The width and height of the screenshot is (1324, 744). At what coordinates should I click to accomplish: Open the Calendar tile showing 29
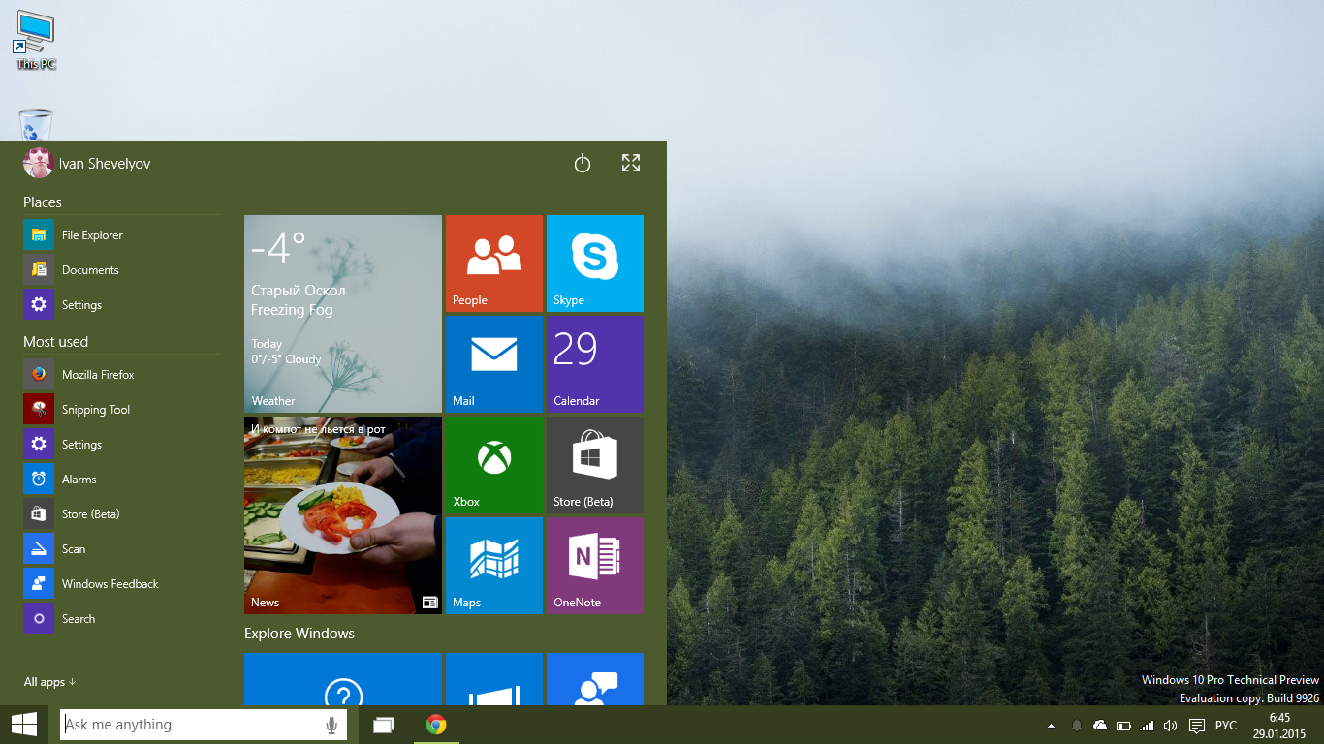coord(595,364)
